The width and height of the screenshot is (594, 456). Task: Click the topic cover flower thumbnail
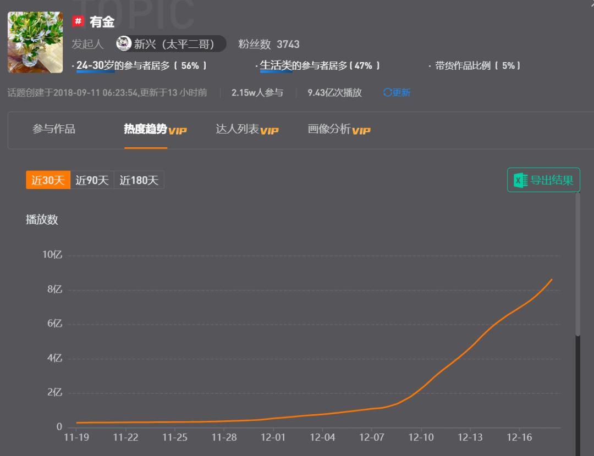pos(35,42)
